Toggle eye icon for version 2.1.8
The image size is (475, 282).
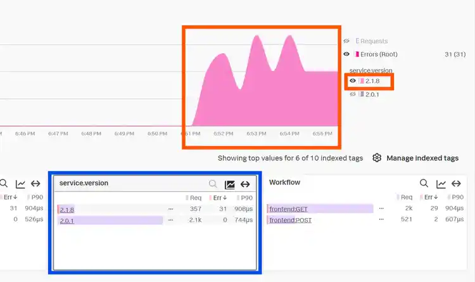[353, 81]
